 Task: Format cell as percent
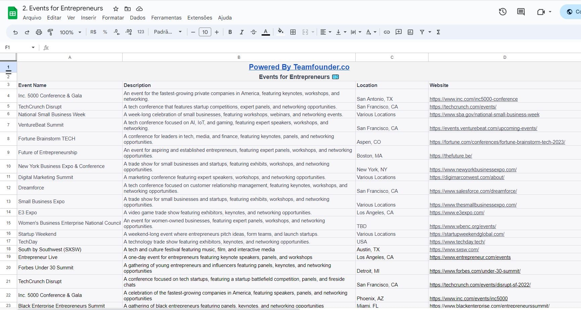coord(105,32)
